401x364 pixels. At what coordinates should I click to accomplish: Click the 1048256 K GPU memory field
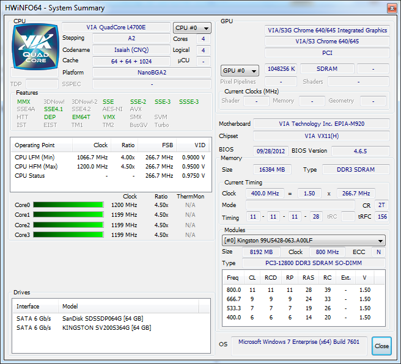click(x=281, y=69)
